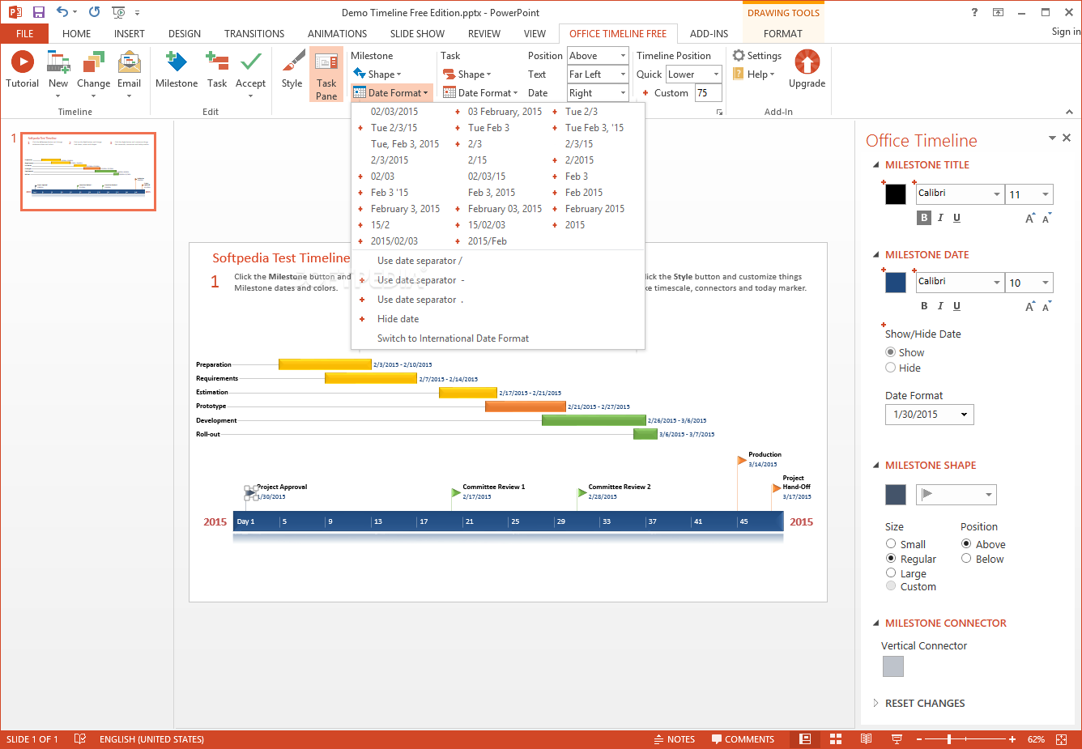
Task: Click the Accept checkmark icon
Action: click(251, 62)
